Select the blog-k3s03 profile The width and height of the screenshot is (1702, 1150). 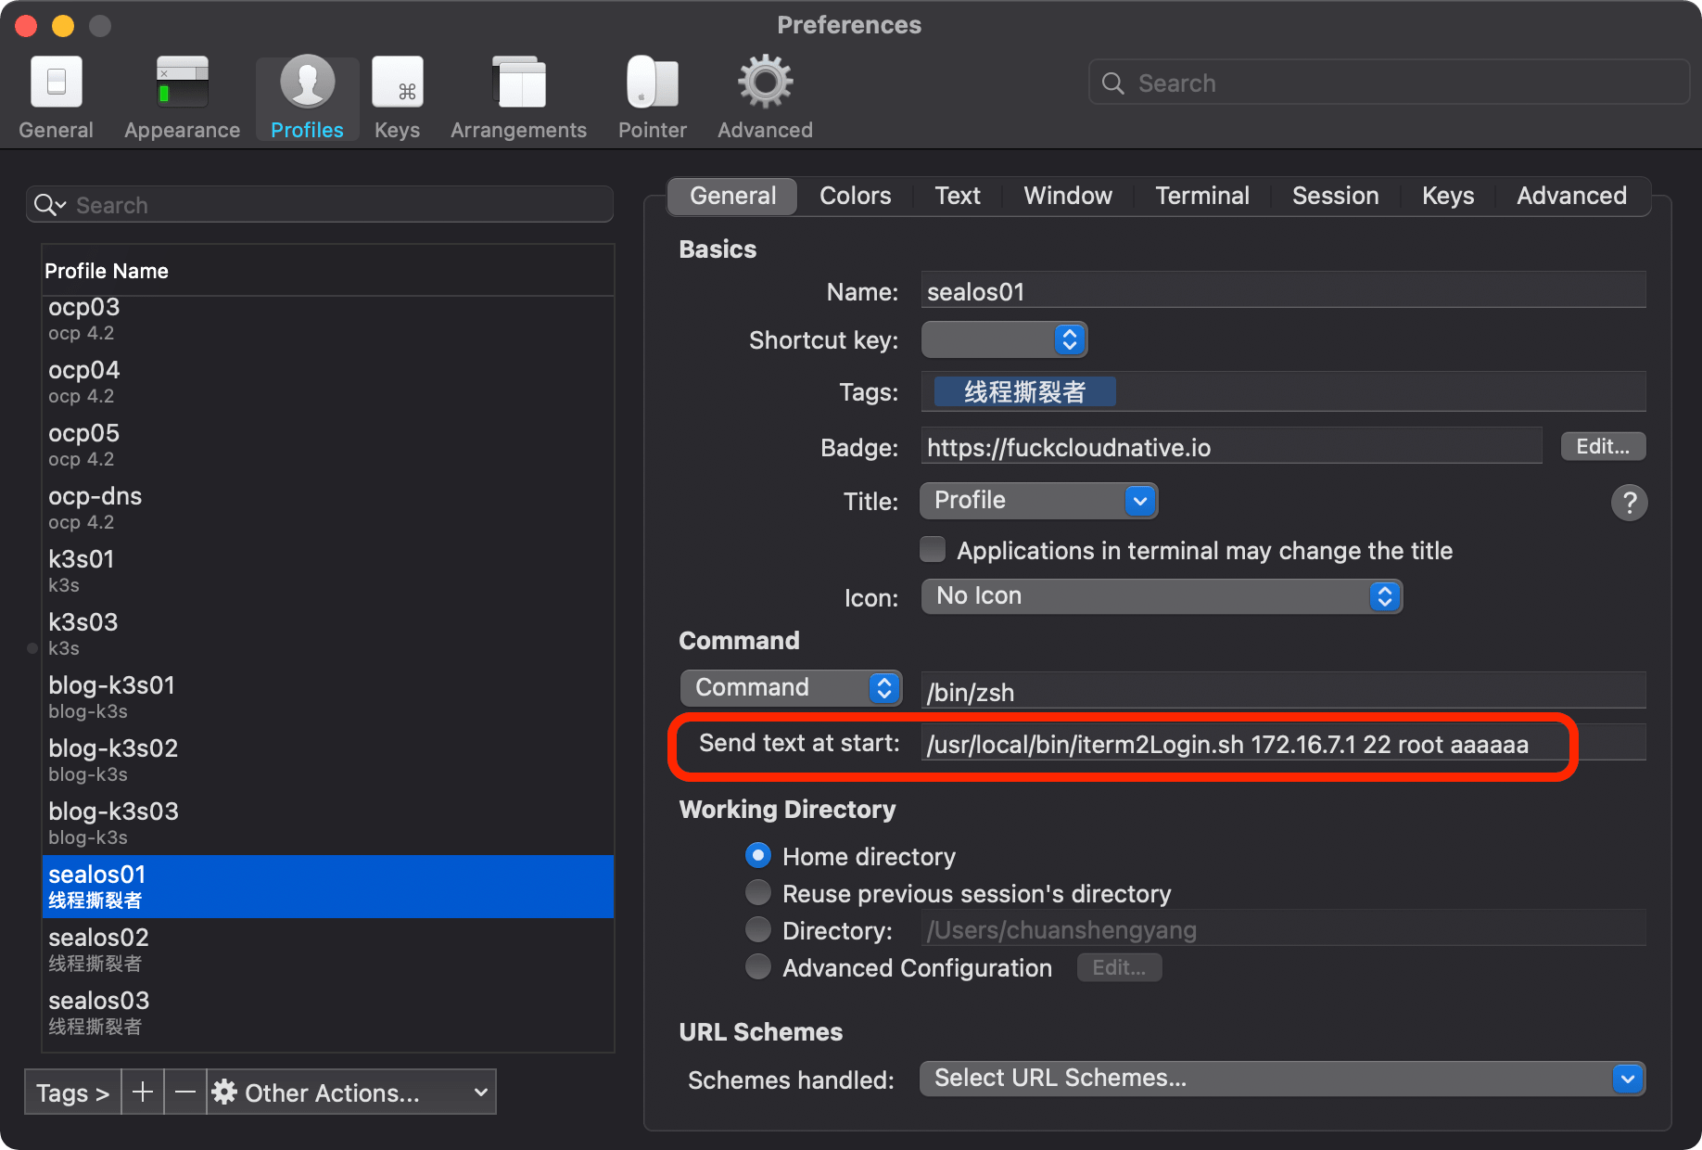pyautogui.click(x=328, y=823)
